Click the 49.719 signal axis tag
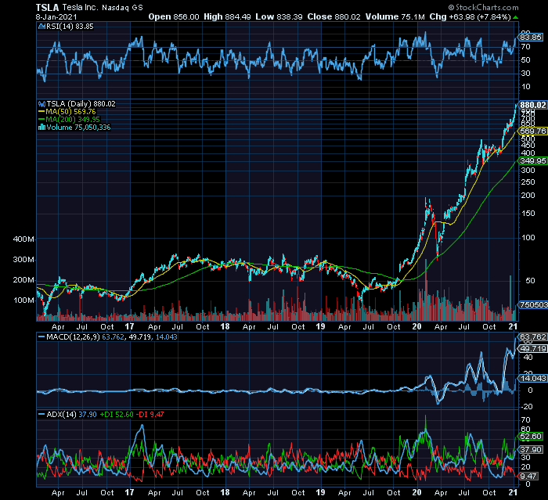The image size is (548, 500). click(533, 349)
